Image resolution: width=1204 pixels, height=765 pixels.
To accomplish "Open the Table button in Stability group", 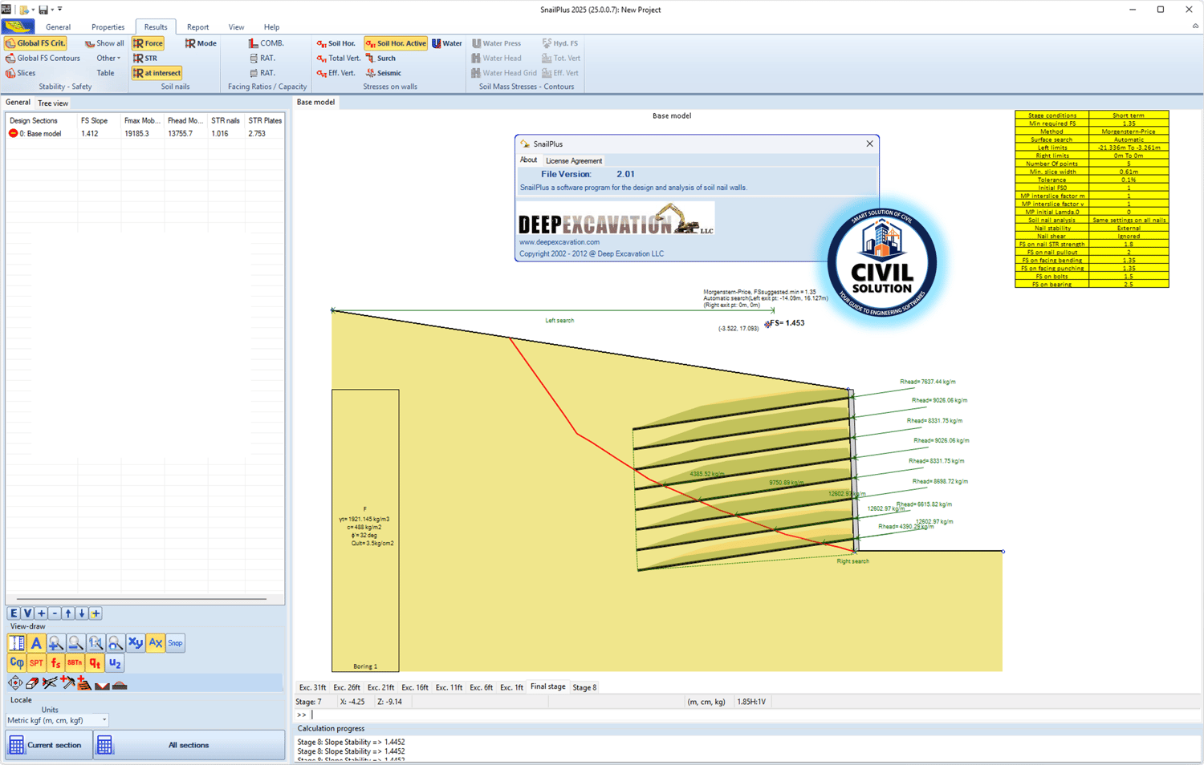I will [x=105, y=73].
